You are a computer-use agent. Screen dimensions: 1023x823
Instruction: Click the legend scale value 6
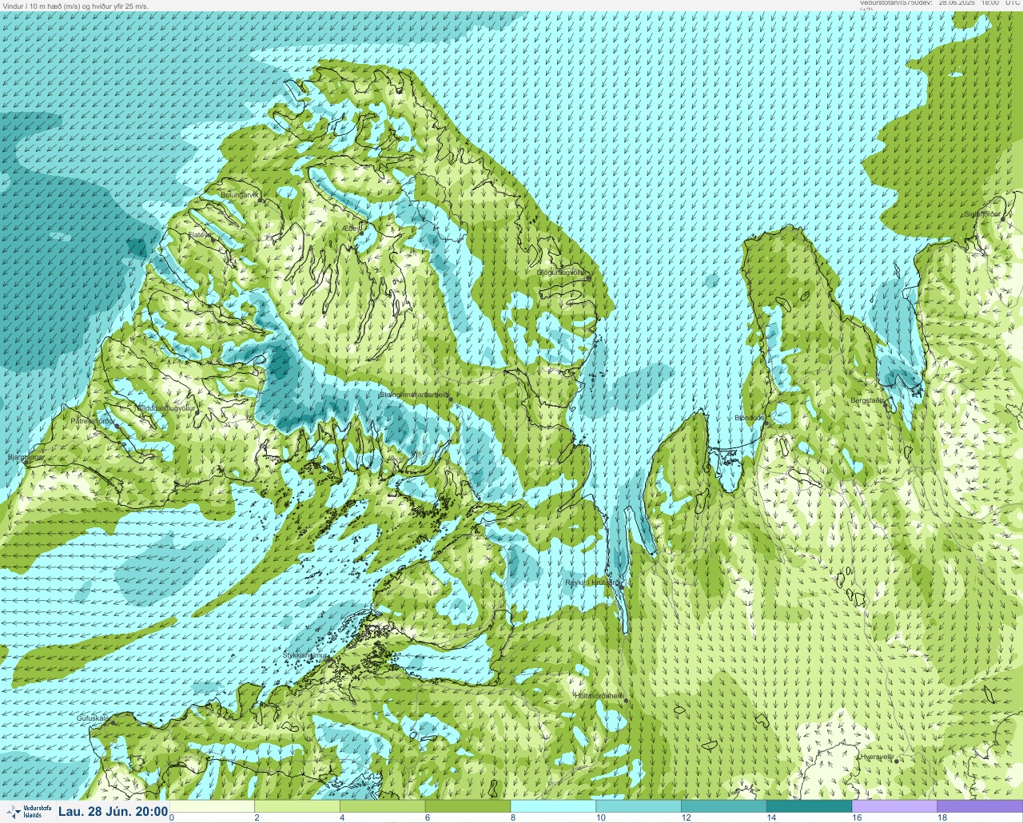pos(427,817)
